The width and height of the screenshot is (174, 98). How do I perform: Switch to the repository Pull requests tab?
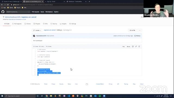click(17, 24)
